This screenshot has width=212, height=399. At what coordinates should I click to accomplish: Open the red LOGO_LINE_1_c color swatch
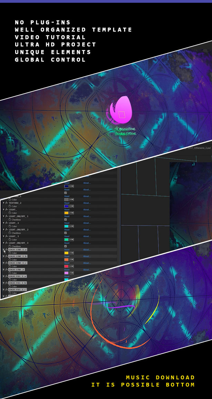pos(66,266)
